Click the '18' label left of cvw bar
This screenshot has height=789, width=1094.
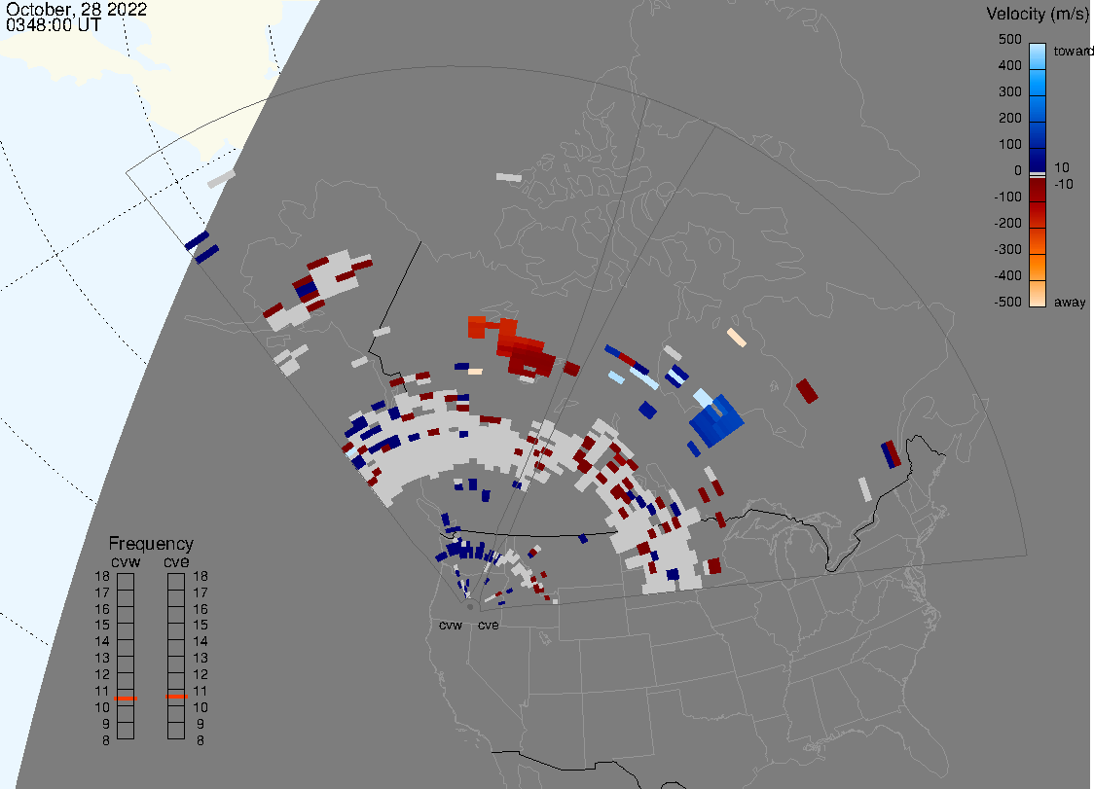click(102, 576)
